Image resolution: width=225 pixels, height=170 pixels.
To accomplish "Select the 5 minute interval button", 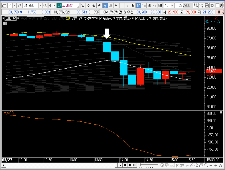I will (x=133, y=6).
